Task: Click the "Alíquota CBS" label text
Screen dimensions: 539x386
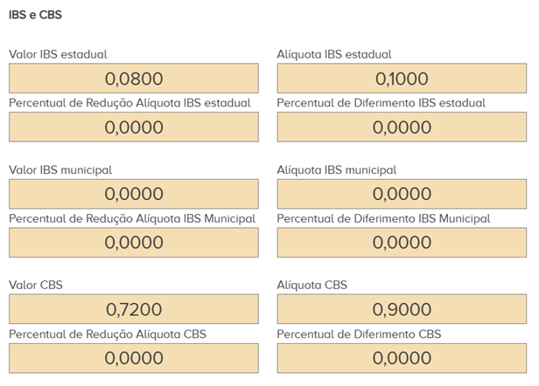Action: point(311,285)
